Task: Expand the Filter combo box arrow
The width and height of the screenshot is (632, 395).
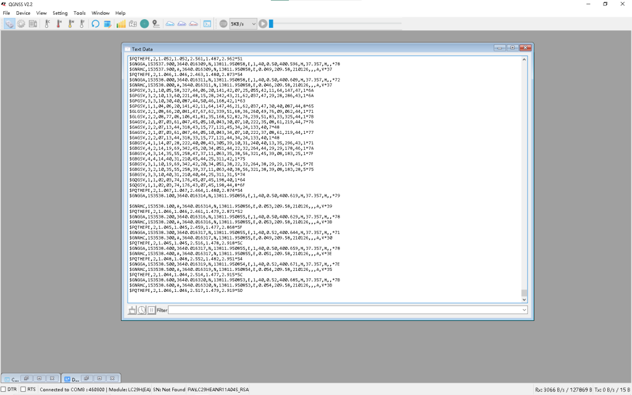Action: tap(524, 310)
